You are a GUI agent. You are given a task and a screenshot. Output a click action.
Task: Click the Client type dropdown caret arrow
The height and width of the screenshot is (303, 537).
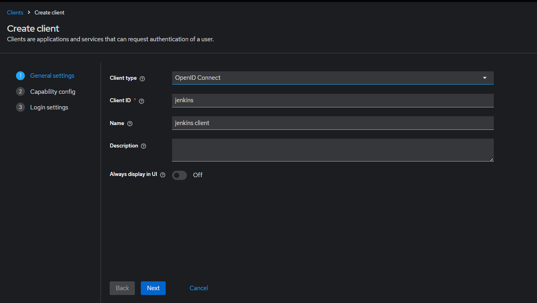pos(485,78)
